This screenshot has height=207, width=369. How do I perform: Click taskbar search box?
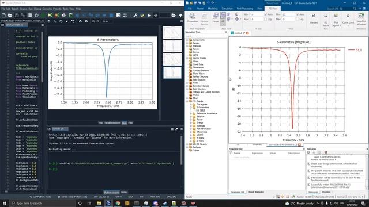click(42, 203)
